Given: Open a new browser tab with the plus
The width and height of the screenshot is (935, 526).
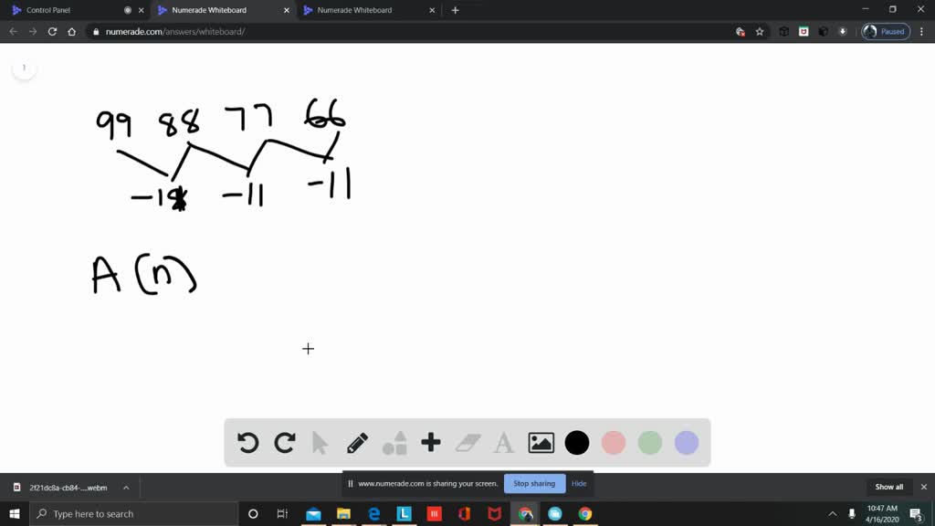Looking at the screenshot, I should 455,10.
